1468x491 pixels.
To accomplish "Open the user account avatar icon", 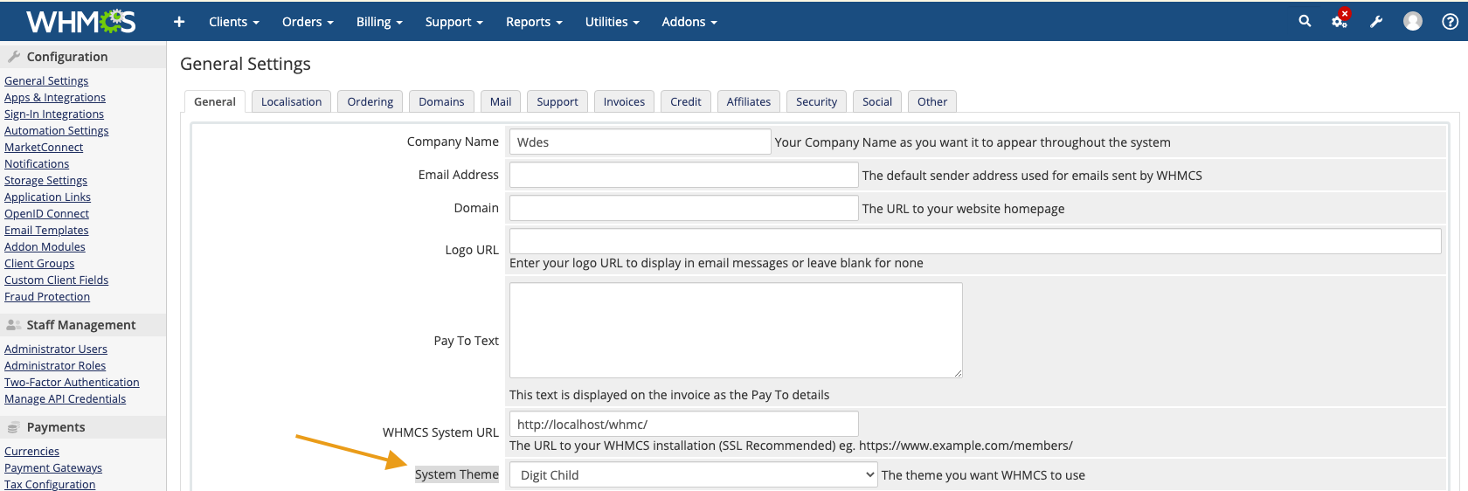I will coord(1413,21).
